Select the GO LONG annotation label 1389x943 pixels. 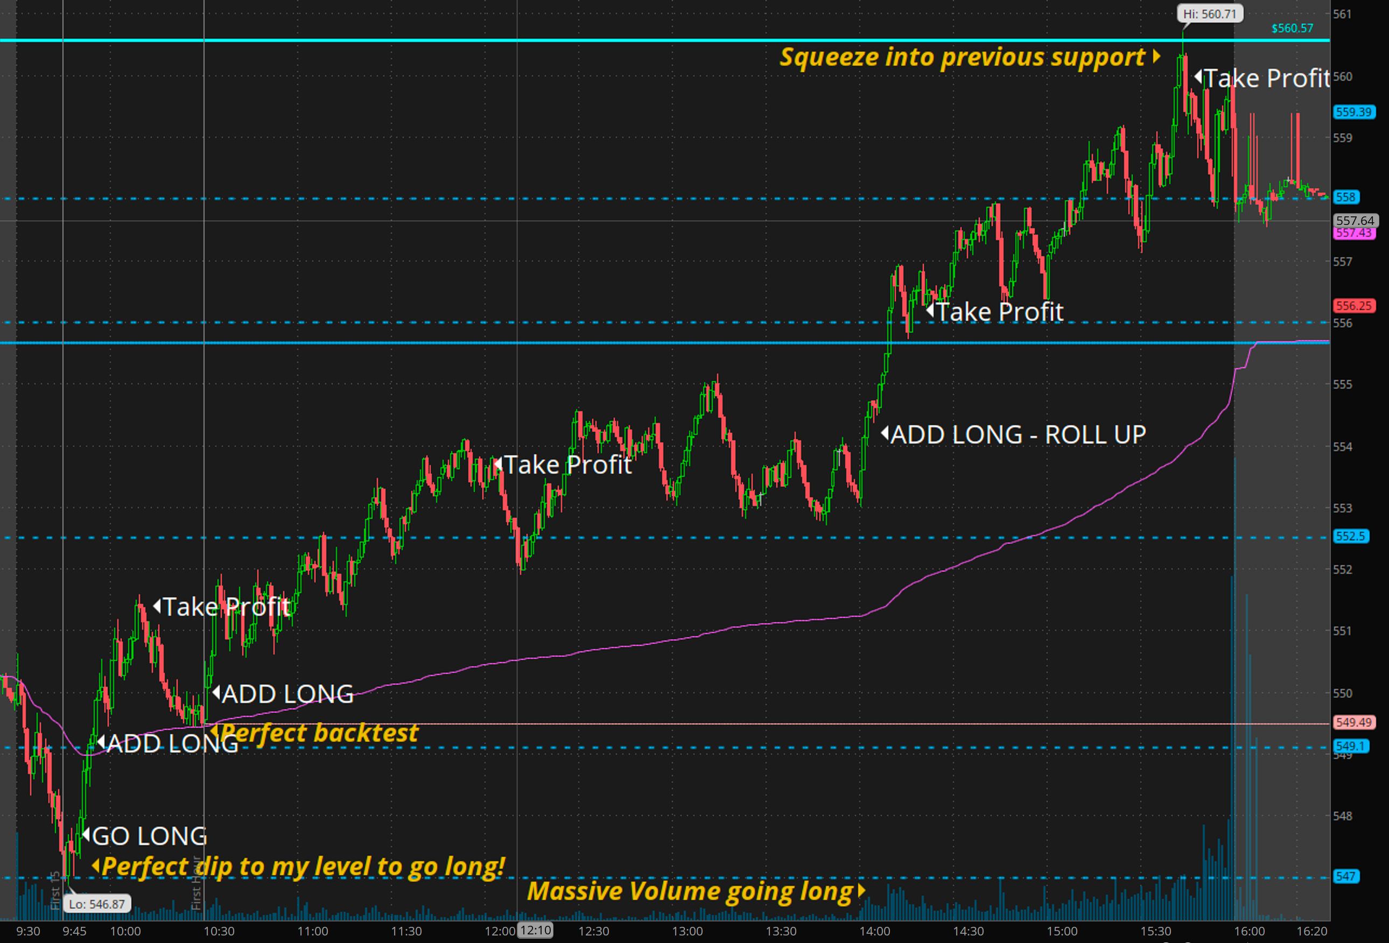point(149,836)
